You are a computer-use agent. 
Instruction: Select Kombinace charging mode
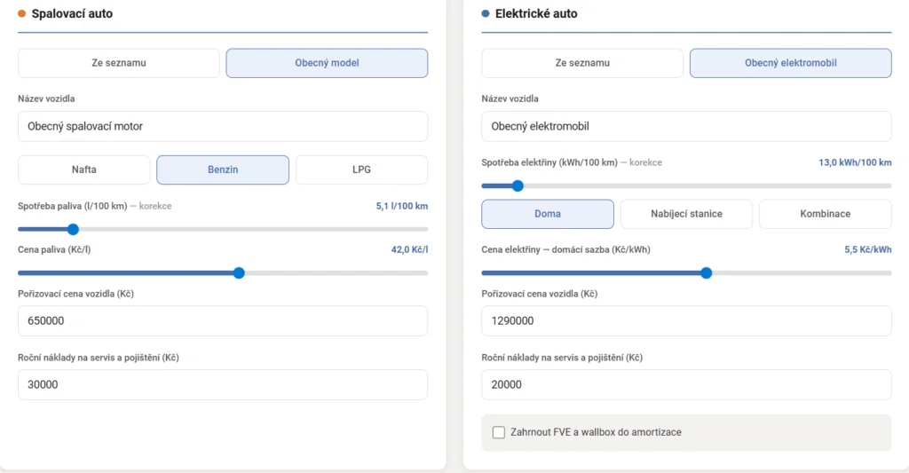[825, 214]
